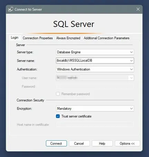Image resolution: width=149 pixels, height=157 pixels.
Task: Click into the Server name text field
Action: tap(93, 61)
